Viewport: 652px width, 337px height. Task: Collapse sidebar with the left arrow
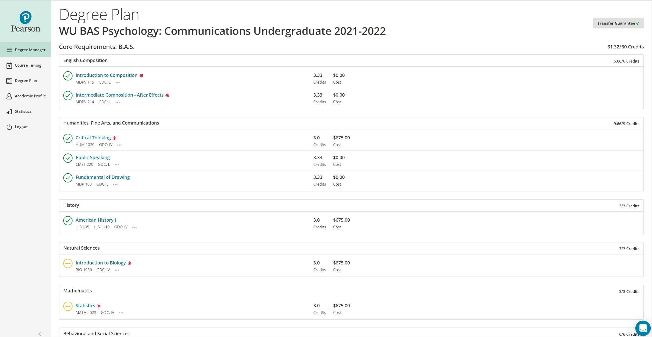tap(41, 334)
